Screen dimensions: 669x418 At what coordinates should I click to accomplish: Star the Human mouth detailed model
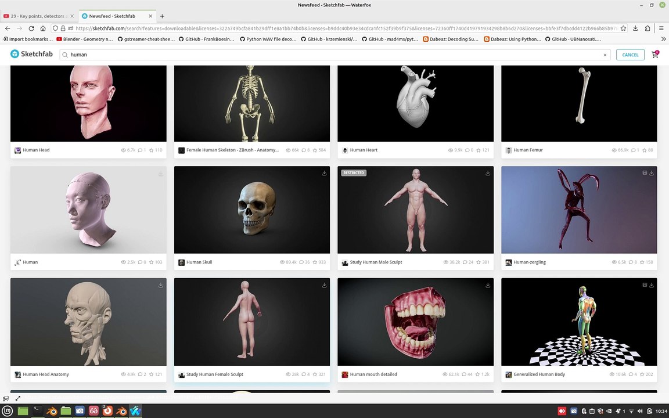(479, 374)
